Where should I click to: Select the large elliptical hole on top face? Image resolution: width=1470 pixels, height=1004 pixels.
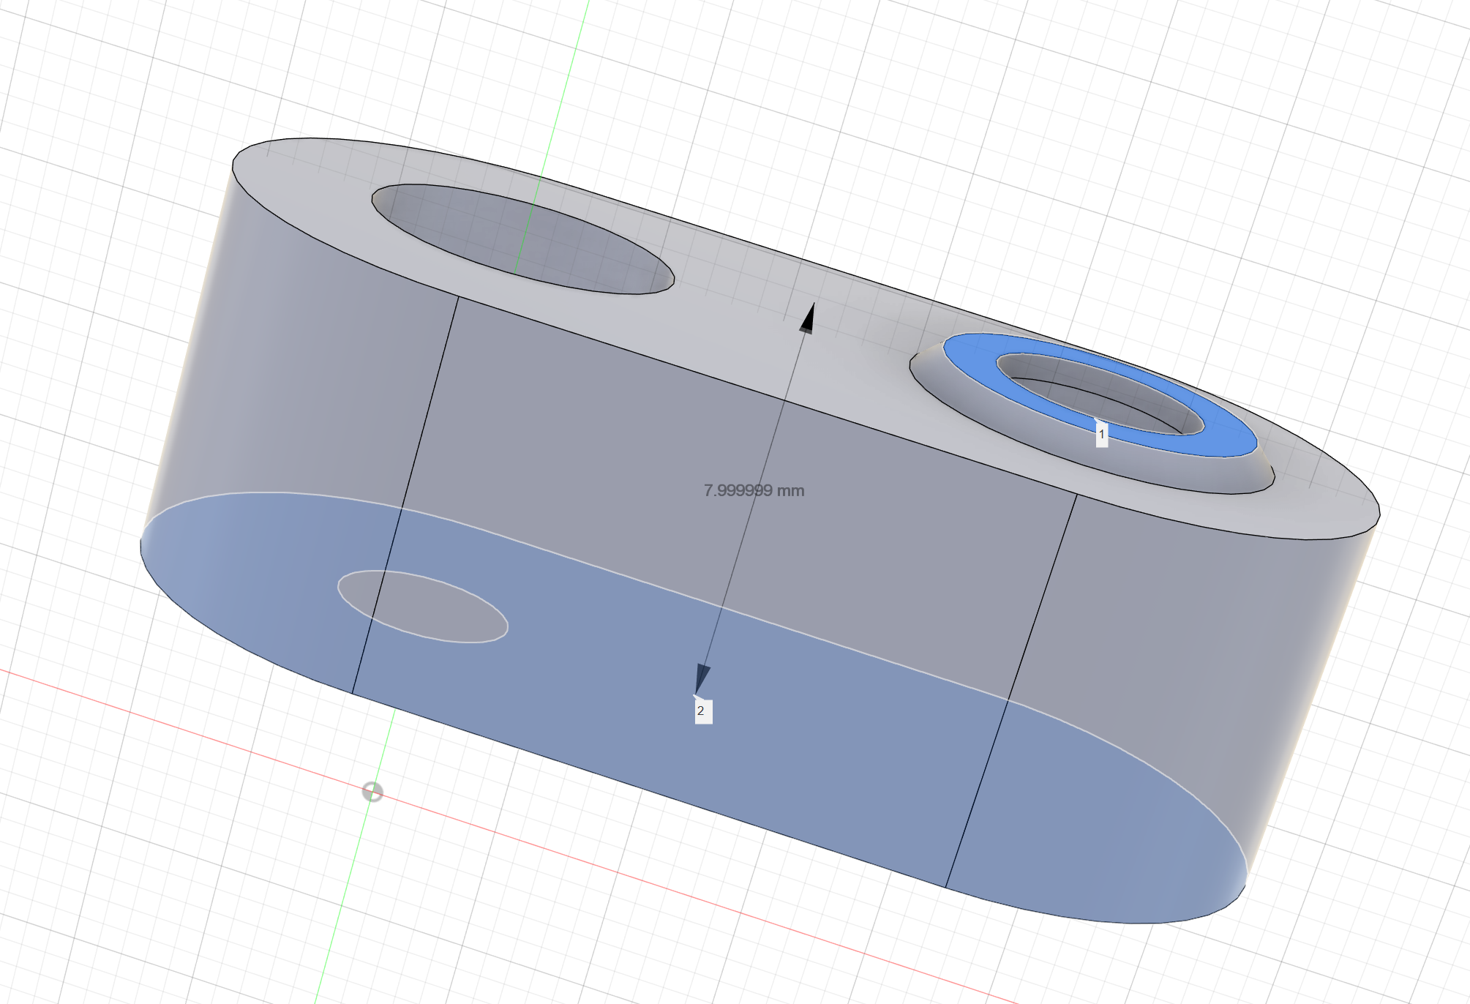click(522, 239)
